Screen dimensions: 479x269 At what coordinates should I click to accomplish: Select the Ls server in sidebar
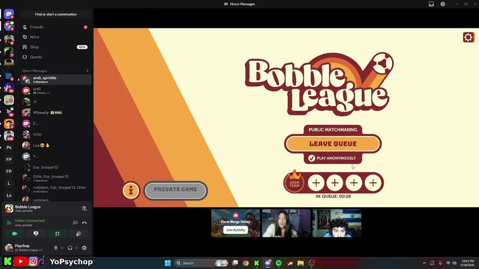coord(9,195)
